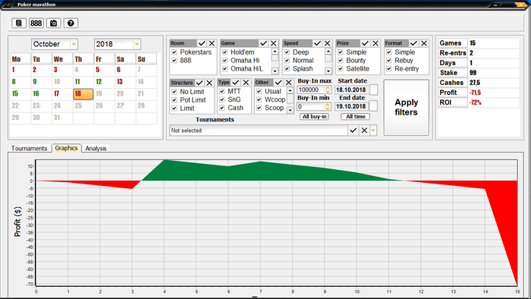Click the 888 toolbar button
Screen dimensions: 531x299
click(x=36, y=23)
